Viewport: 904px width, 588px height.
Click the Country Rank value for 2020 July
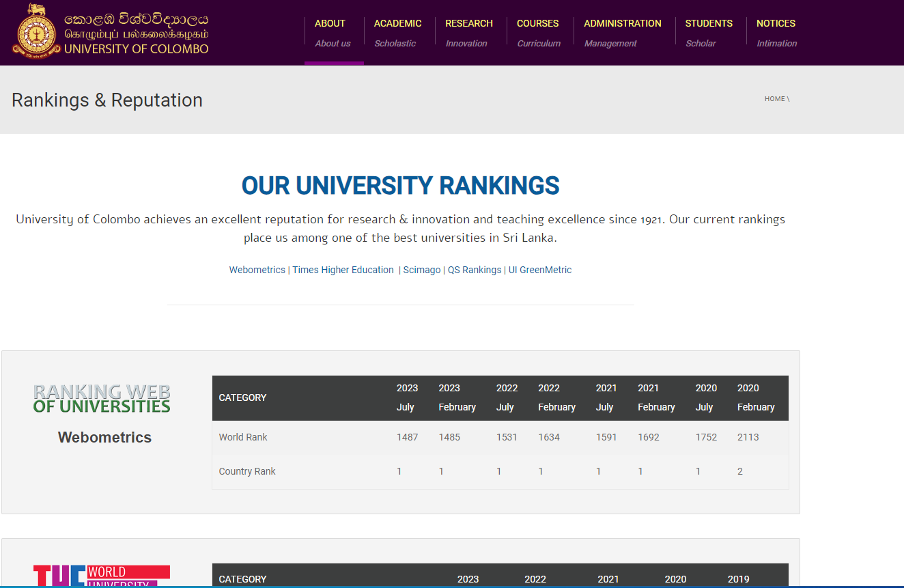pos(698,471)
